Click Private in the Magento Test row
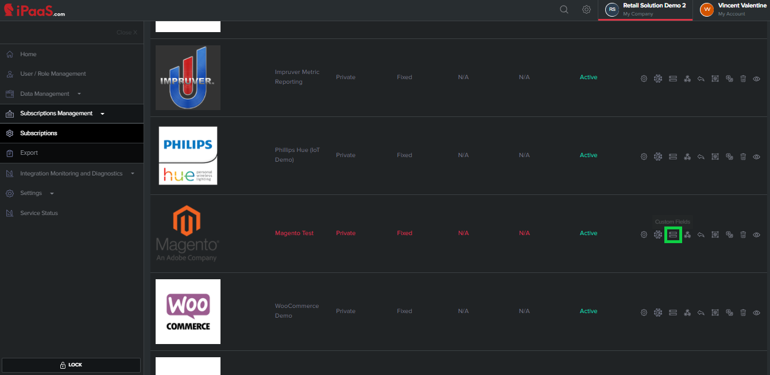770x375 pixels. click(346, 233)
